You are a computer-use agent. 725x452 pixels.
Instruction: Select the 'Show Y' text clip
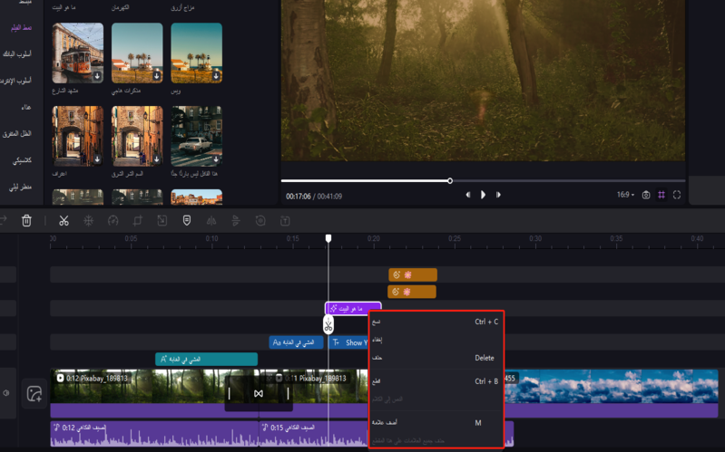(349, 342)
